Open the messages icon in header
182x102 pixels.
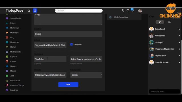pos(128,10)
